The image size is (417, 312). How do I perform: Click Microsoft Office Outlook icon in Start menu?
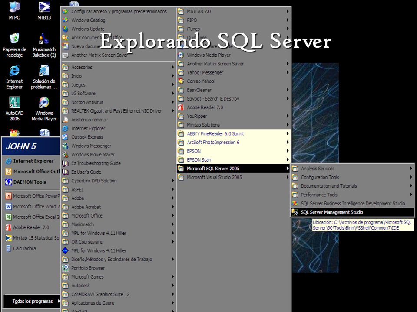coord(9,172)
